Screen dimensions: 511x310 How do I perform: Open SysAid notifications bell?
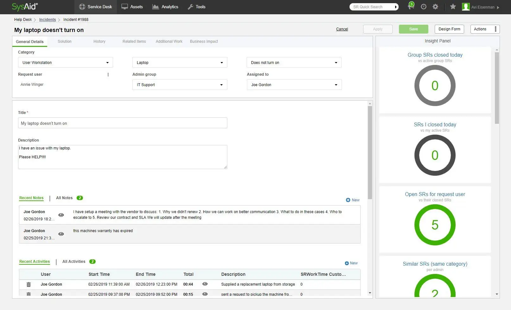click(x=411, y=7)
